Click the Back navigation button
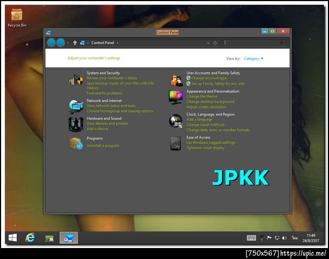The height and width of the screenshot is (259, 329). [51, 43]
